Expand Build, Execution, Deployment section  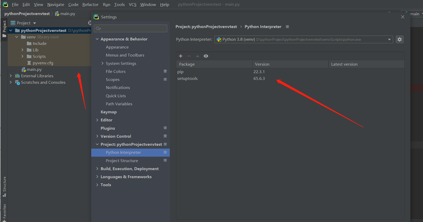click(x=97, y=169)
